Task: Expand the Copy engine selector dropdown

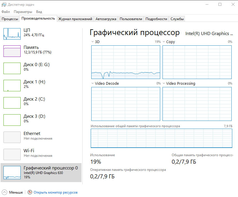Action: coord(164,42)
